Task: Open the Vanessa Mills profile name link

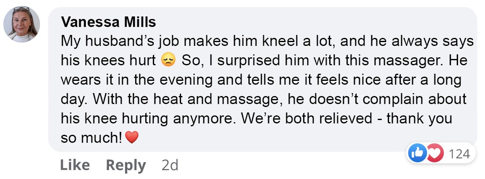Action: 108,22
